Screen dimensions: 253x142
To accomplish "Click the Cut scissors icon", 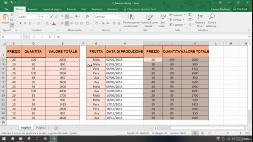I will pos(12,15).
